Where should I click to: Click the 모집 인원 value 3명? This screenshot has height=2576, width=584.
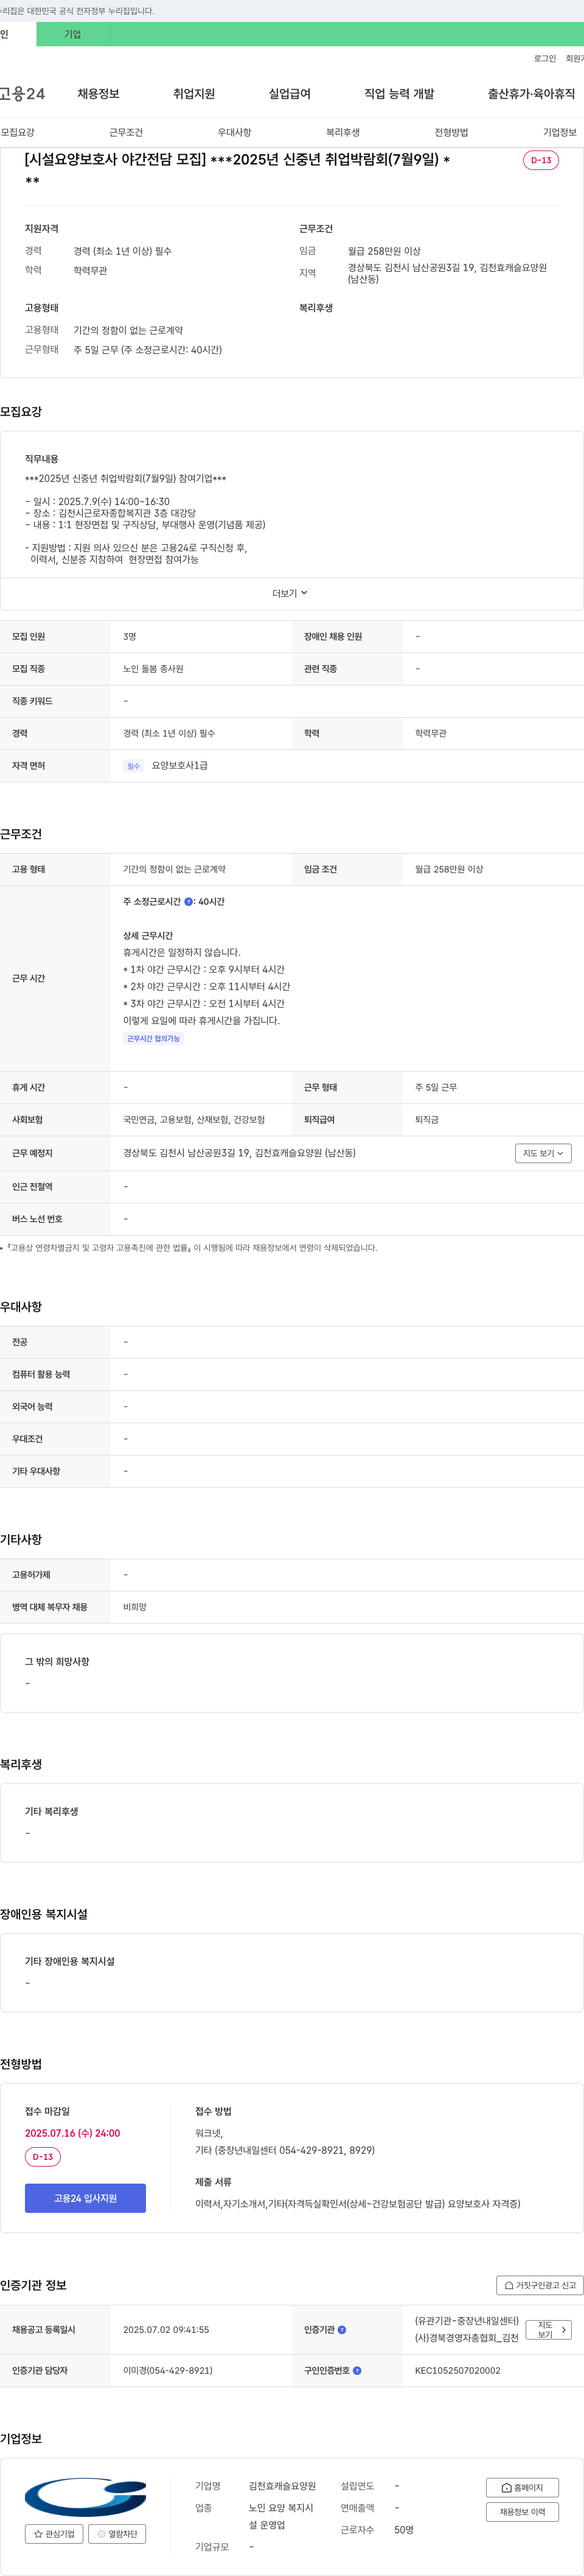click(130, 637)
